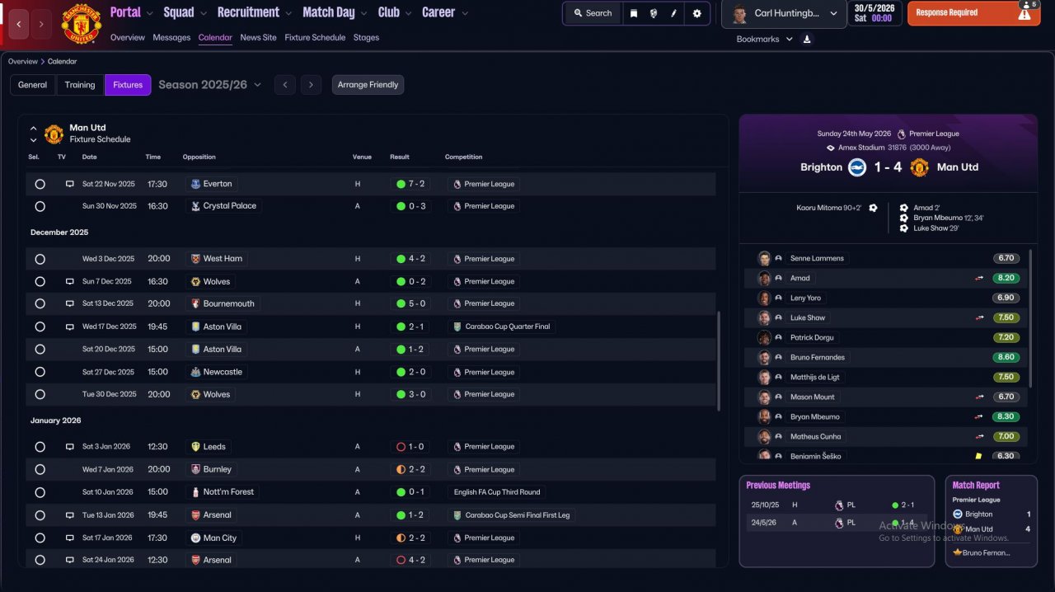Click the download icon beside Bookmarks

pos(807,39)
